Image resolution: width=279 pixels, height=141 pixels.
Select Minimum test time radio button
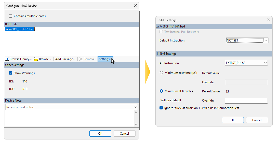coord(161,73)
